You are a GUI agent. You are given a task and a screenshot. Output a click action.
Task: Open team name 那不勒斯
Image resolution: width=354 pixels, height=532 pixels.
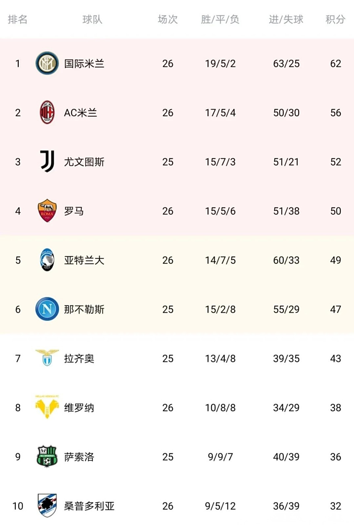coord(84,310)
